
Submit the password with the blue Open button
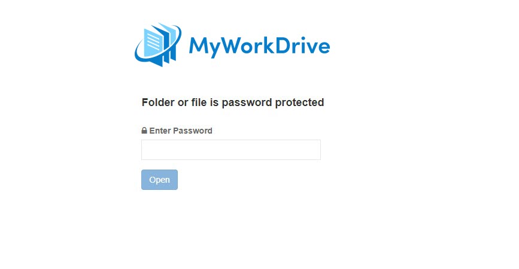[x=160, y=180]
